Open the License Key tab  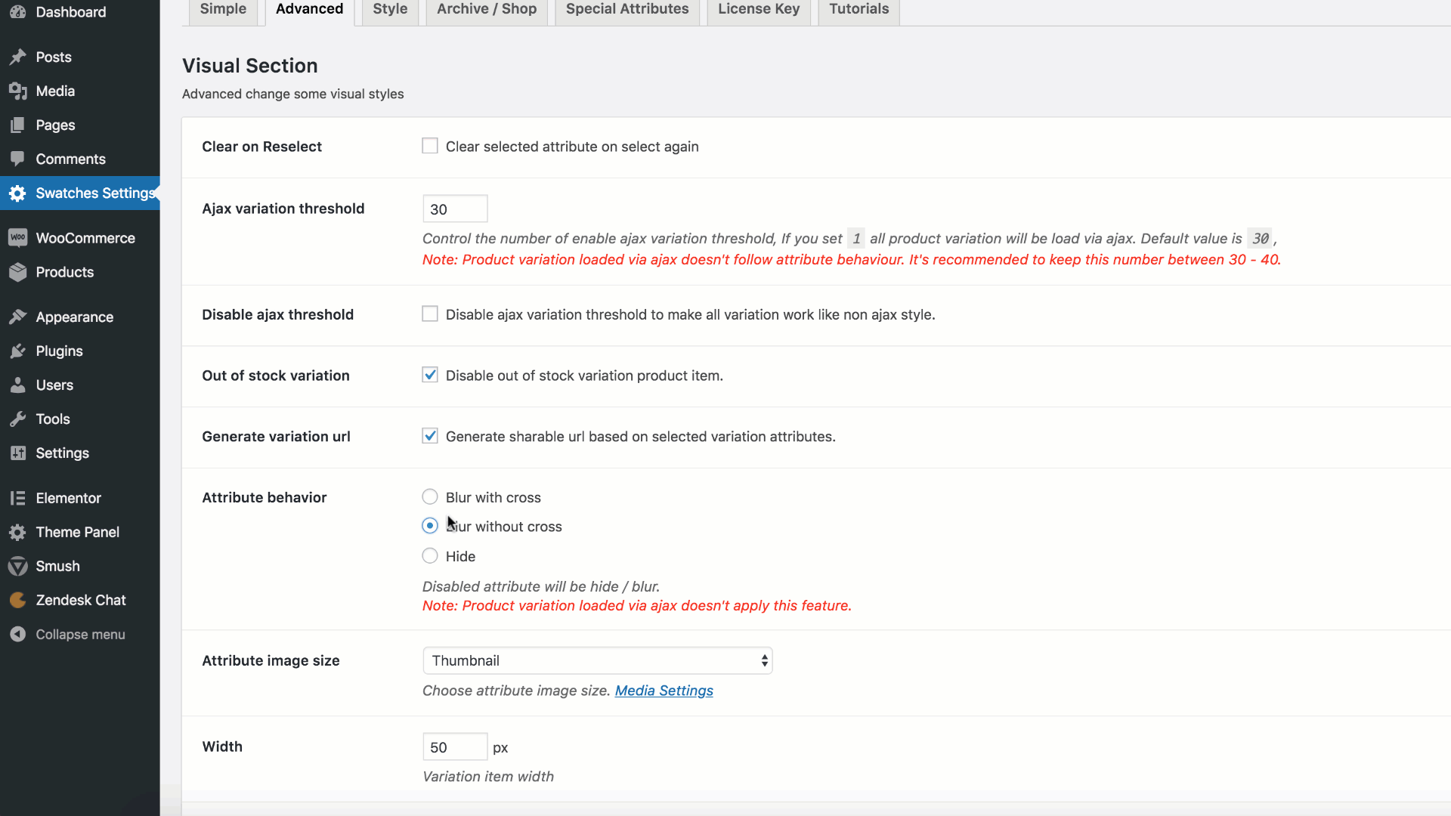coord(758,8)
